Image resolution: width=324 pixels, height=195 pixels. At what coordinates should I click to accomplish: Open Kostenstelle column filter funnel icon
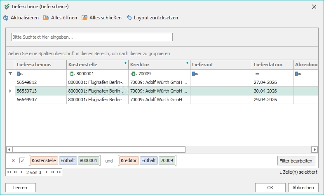coord(125,63)
